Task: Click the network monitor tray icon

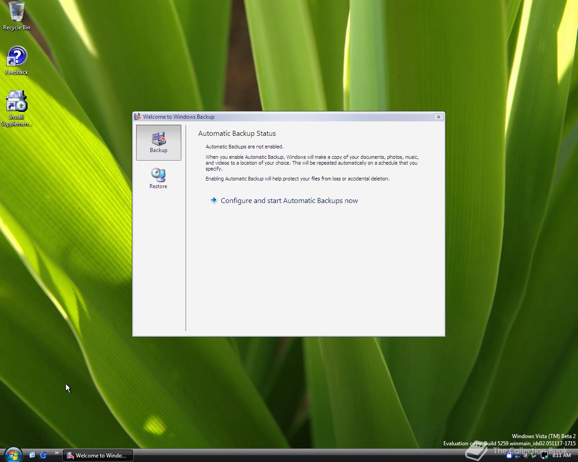Action: tap(545, 455)
